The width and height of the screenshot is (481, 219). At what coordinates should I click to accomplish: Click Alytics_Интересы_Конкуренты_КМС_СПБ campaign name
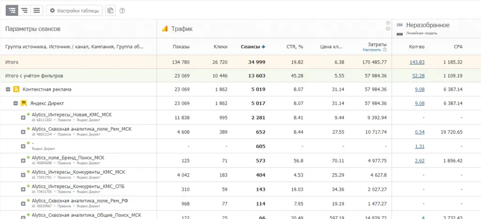[78, 186]
